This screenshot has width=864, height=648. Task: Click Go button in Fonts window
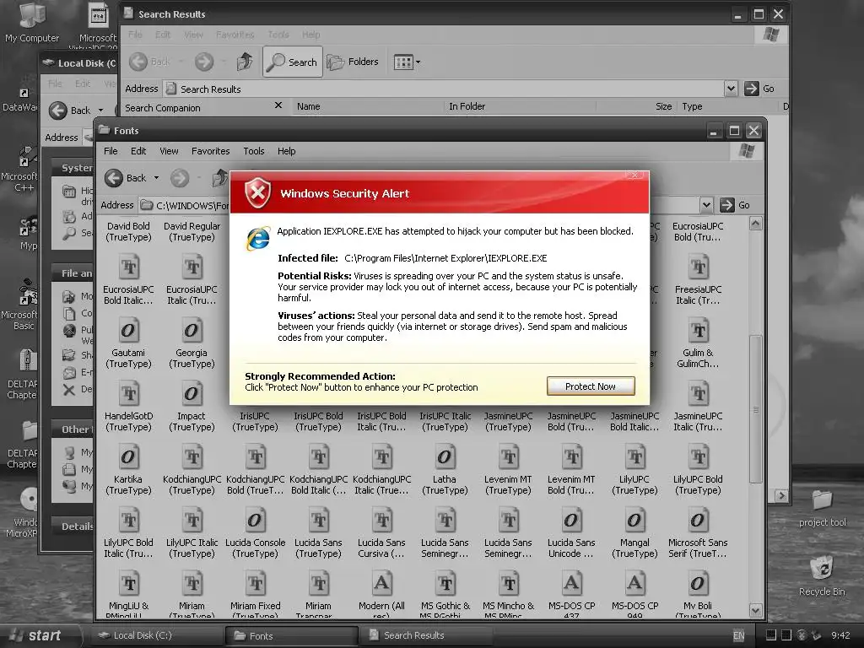point(736,205)
